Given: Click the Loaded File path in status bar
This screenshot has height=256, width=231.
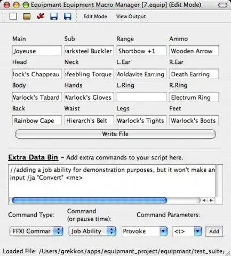Looking at the screenshot, I should pos(114,251).
